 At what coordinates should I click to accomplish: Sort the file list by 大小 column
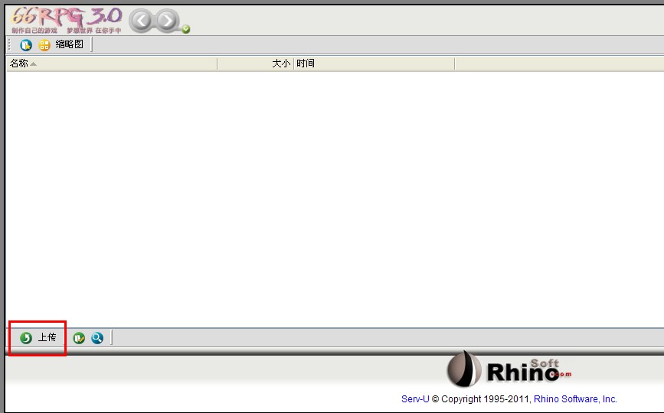255,63
